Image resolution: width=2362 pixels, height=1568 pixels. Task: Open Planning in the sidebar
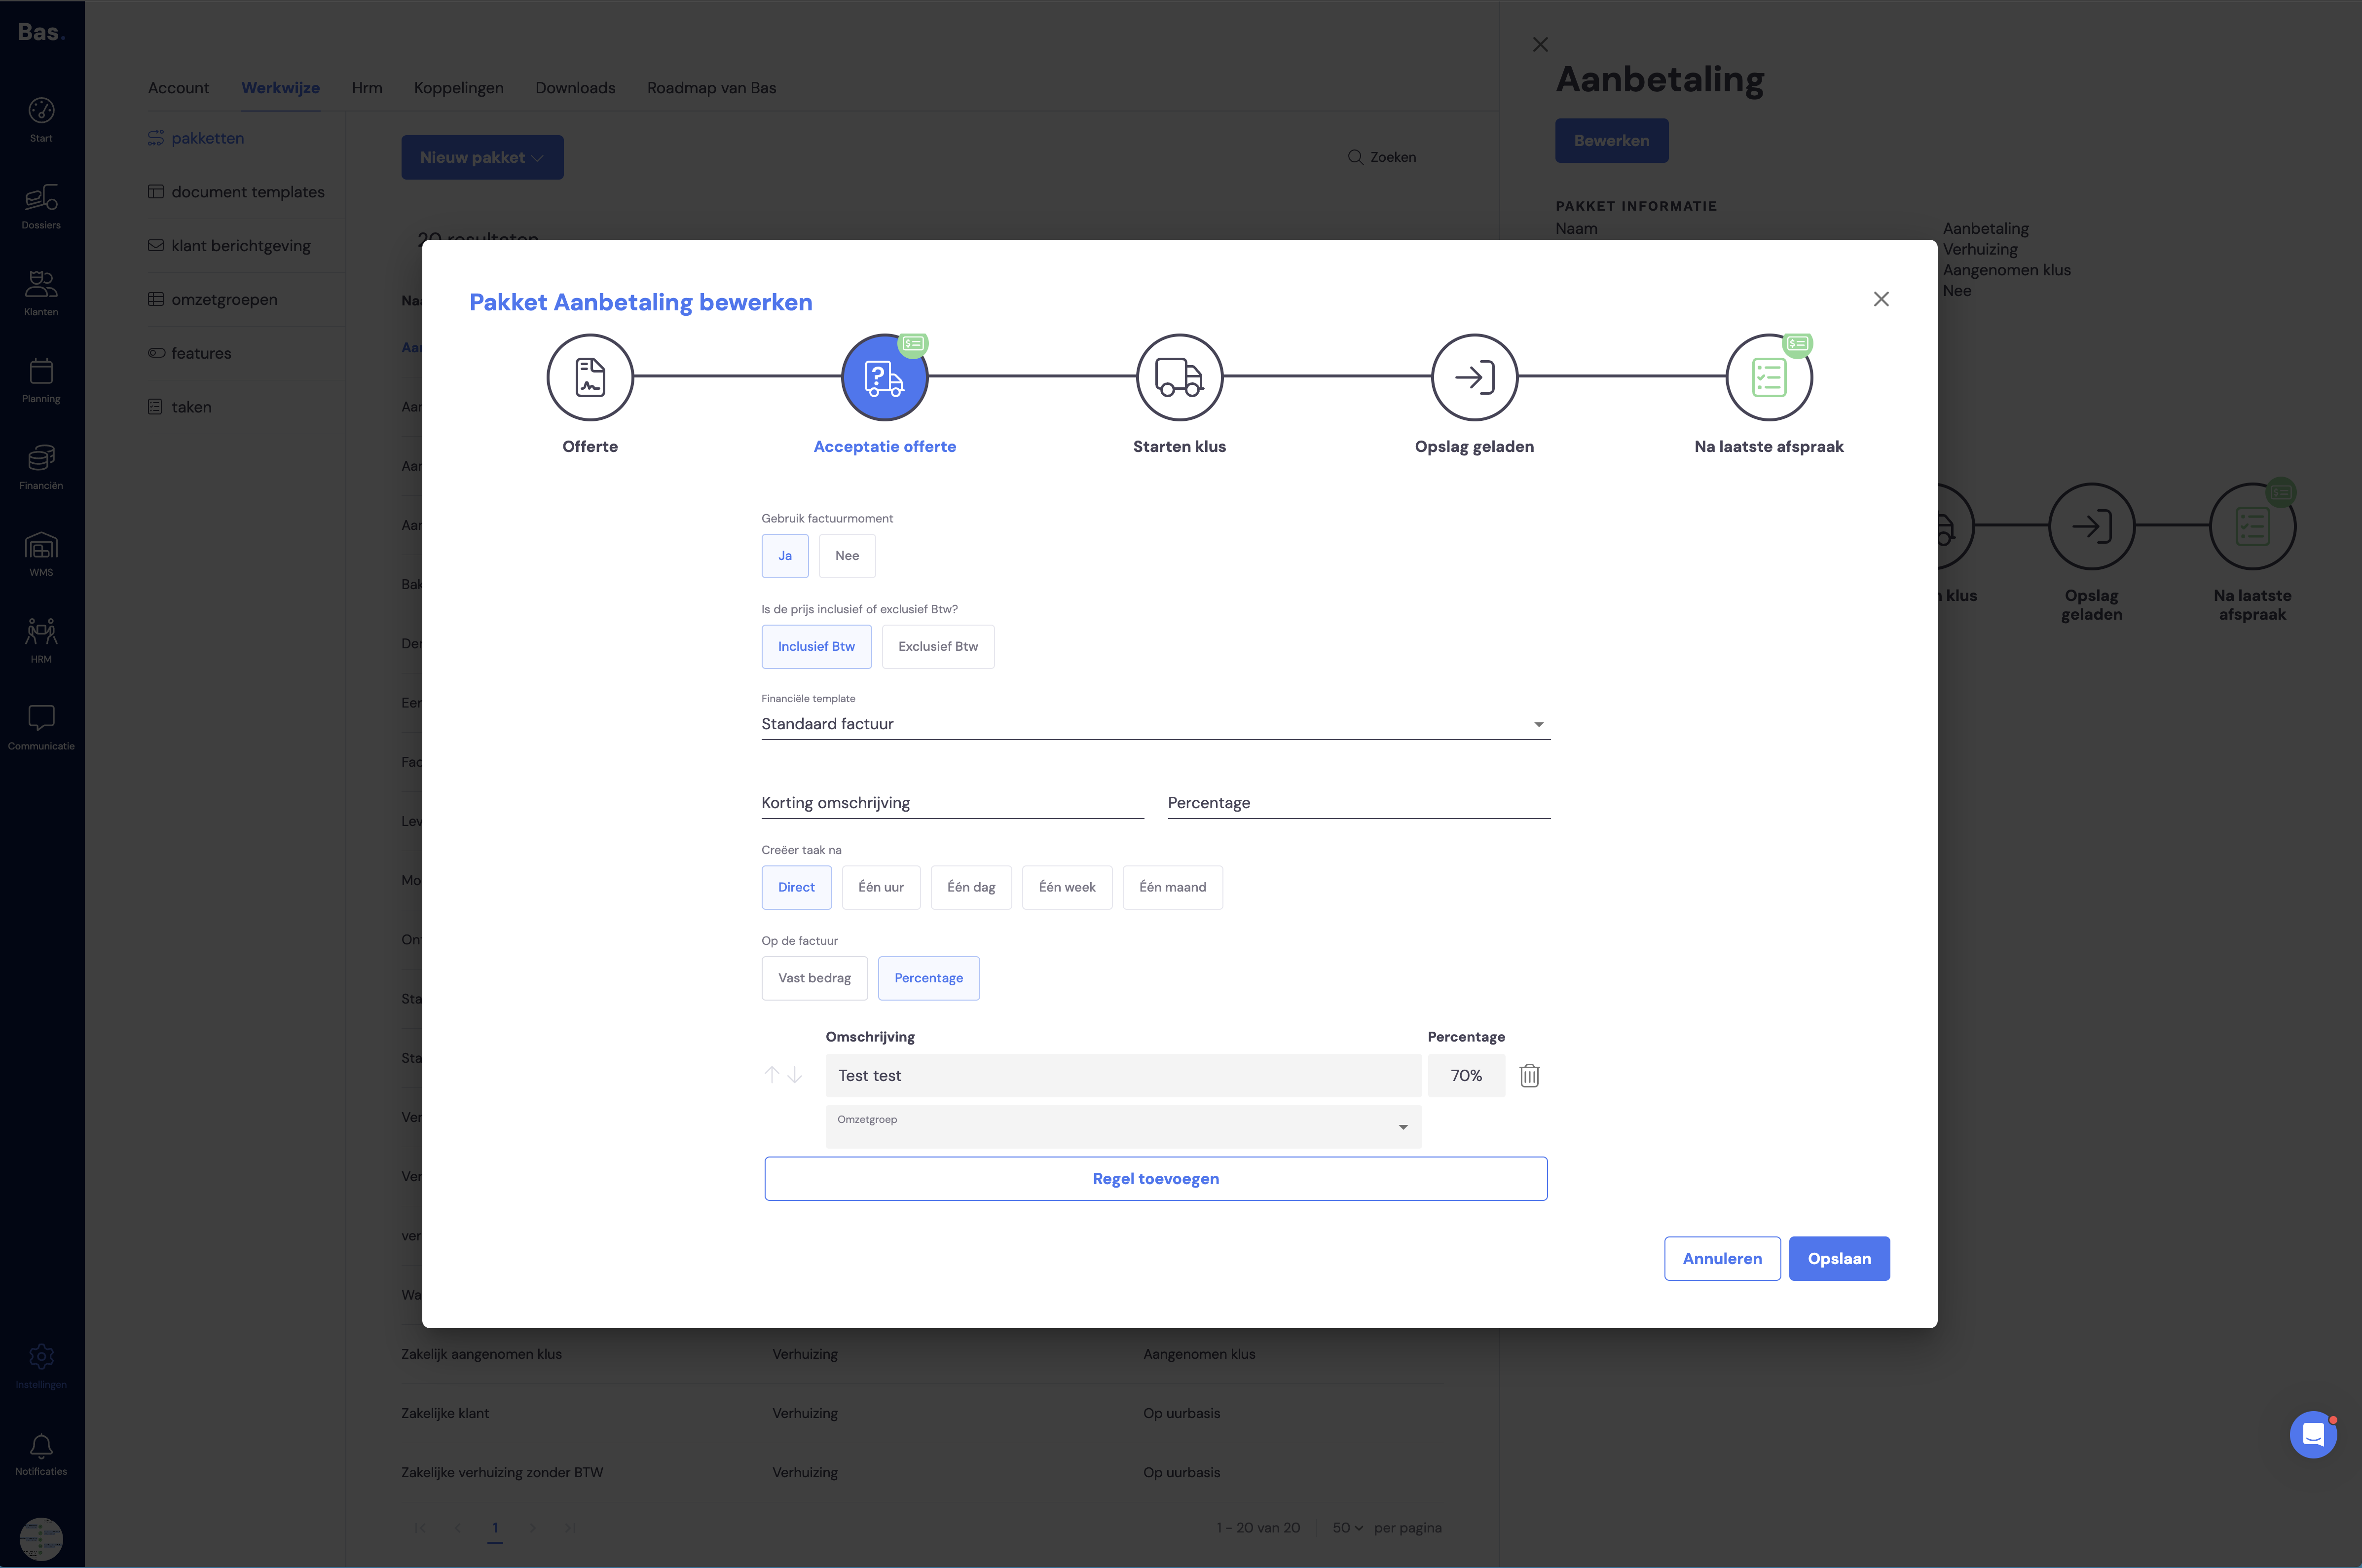click(x=41, y=381)
